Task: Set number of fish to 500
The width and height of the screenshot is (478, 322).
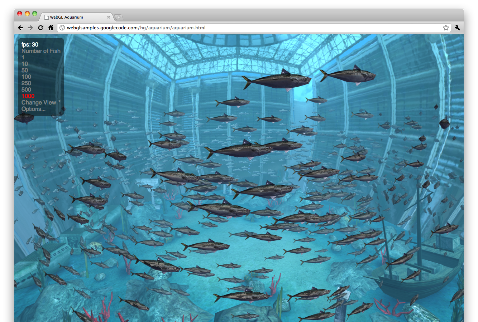Action: (26, 89)
